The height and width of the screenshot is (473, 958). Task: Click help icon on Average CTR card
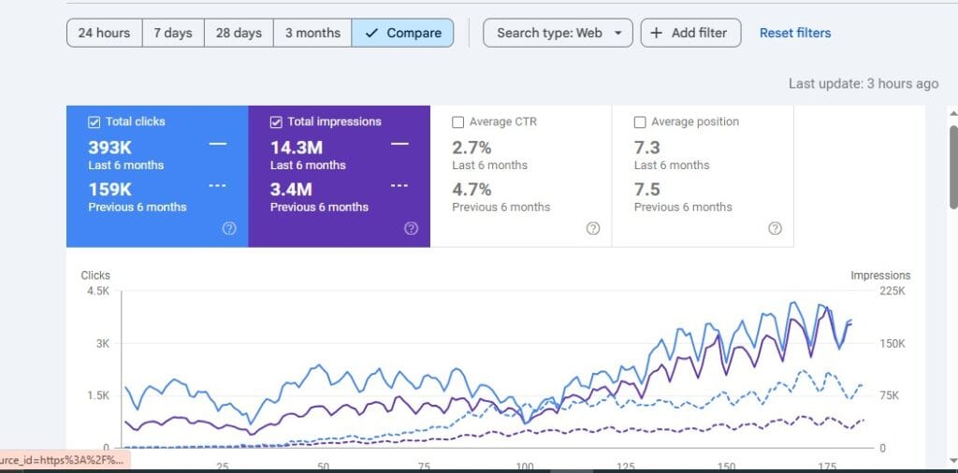pyautogui.click(x=592, y=228)
